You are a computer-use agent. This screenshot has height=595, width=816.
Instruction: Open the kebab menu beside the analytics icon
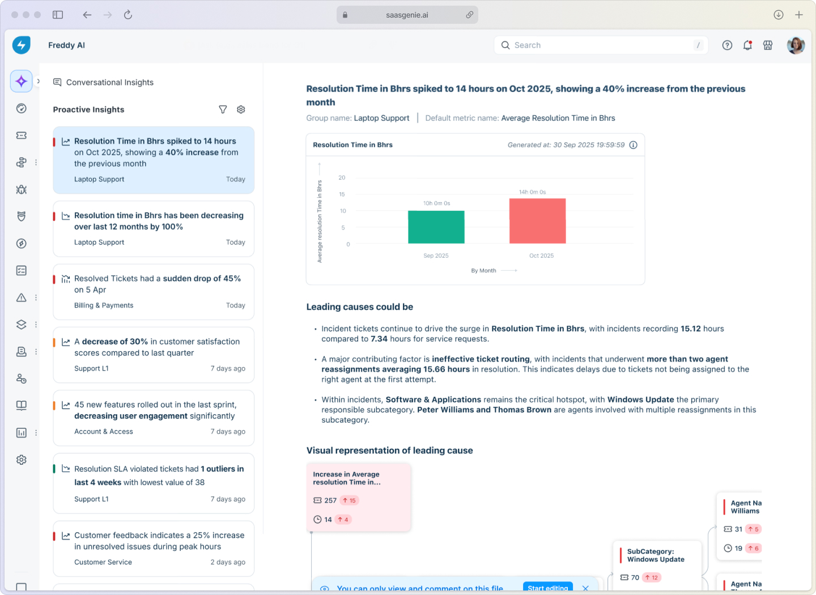pos(36,432)
